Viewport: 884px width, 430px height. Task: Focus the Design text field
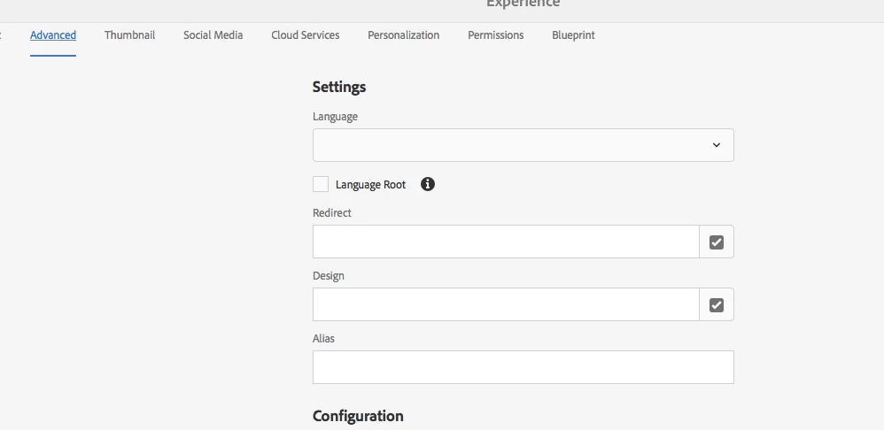click(x=506, y=304)
